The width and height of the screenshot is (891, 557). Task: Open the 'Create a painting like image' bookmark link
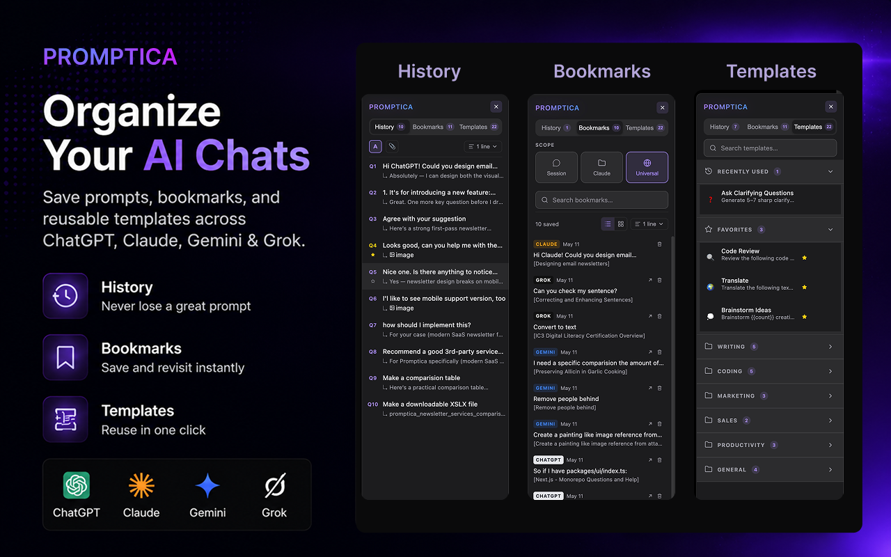click(x=650, y=424)
